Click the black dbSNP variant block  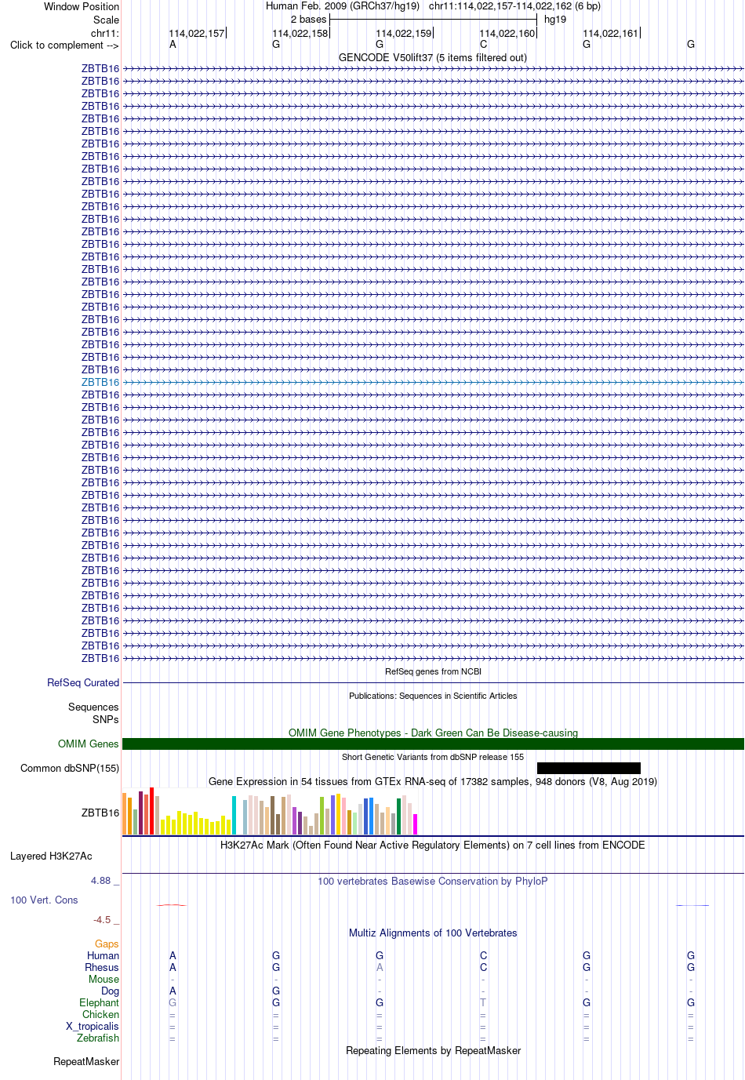pyautogui.click(x=589, y=768)
